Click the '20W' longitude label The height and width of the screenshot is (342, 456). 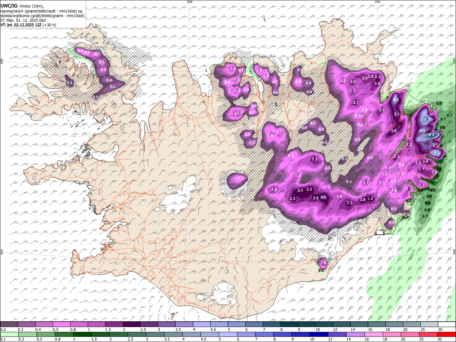point(189,2)
